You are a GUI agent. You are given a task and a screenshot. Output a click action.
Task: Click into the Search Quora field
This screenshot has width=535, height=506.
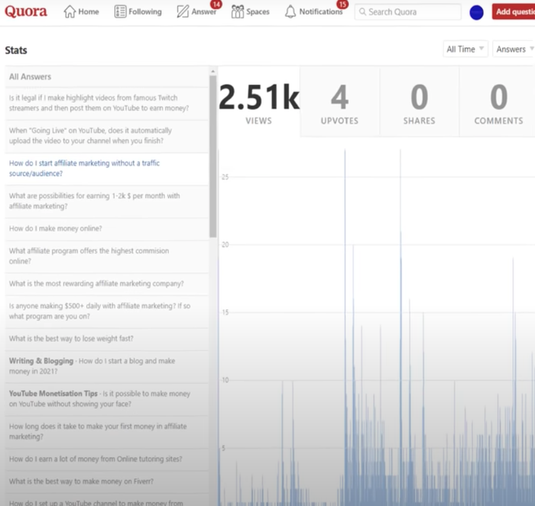408,12
